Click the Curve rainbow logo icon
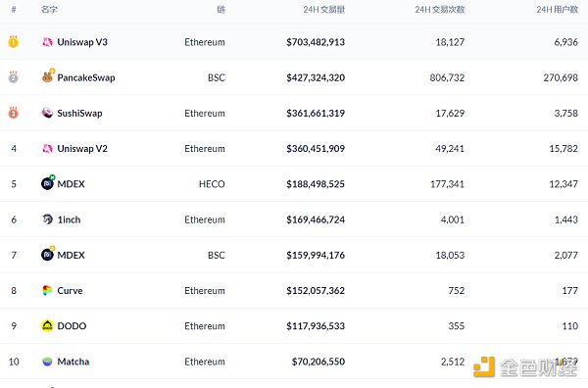Screen dimensions: 588x388 coord(47,291)
